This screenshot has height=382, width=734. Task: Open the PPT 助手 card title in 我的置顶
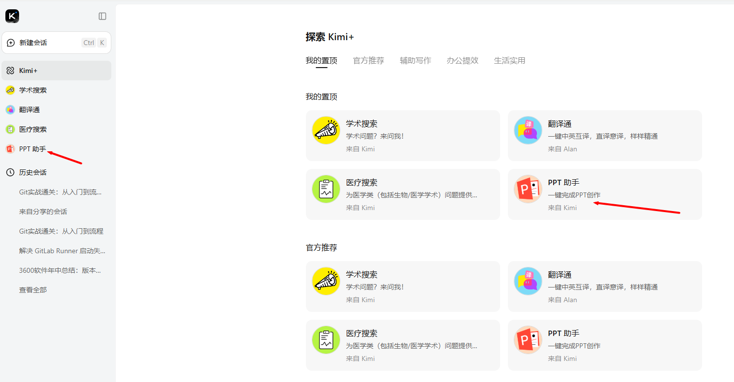(564, 183)
